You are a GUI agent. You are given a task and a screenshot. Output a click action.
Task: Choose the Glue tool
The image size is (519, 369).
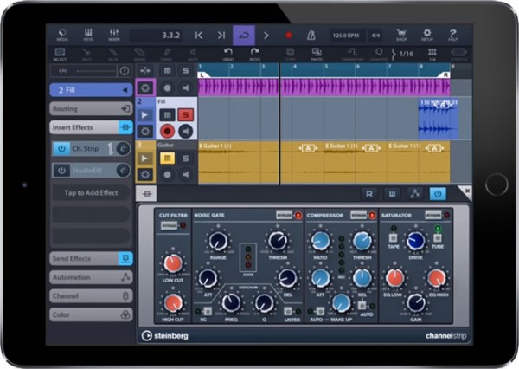(112, 54)
